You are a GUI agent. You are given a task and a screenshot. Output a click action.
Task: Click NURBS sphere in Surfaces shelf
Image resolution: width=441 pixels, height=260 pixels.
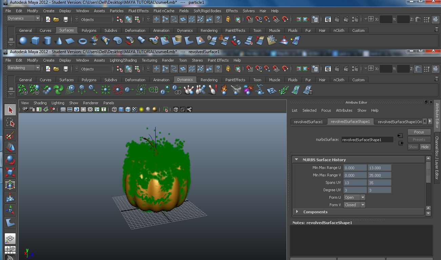(x=23, y=41)
